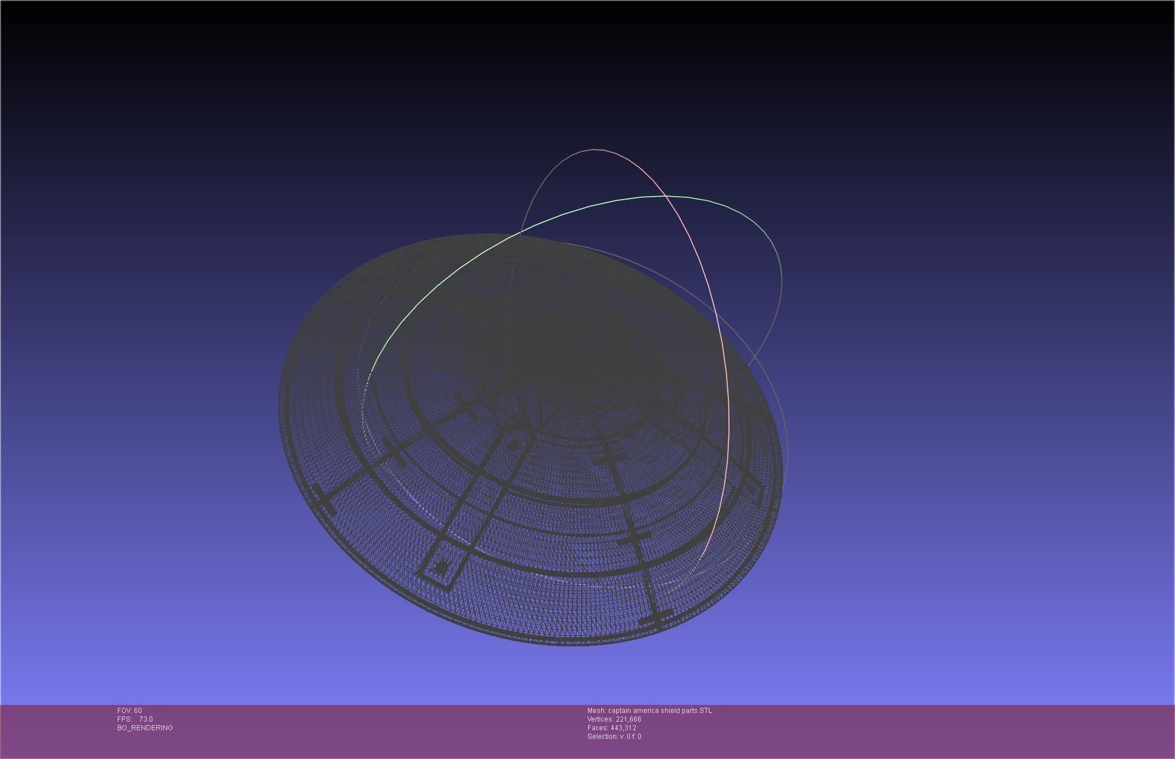The width and height of the screenshot is (1175, 759).
Task: Click the FPS 73.0 readout
Action: click(x=135, y=719)
